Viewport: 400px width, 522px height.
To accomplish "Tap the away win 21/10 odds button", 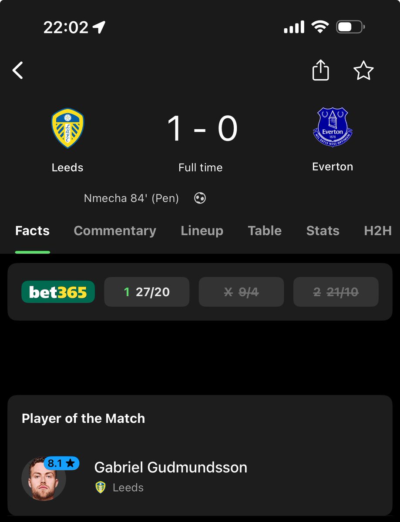I will tap(336, 292).
